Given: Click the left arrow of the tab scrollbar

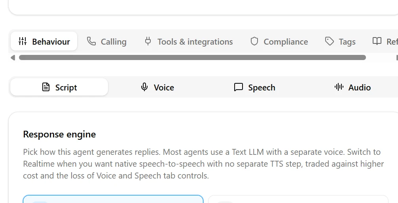Looking at the screenshot, I should click(13, 58).
